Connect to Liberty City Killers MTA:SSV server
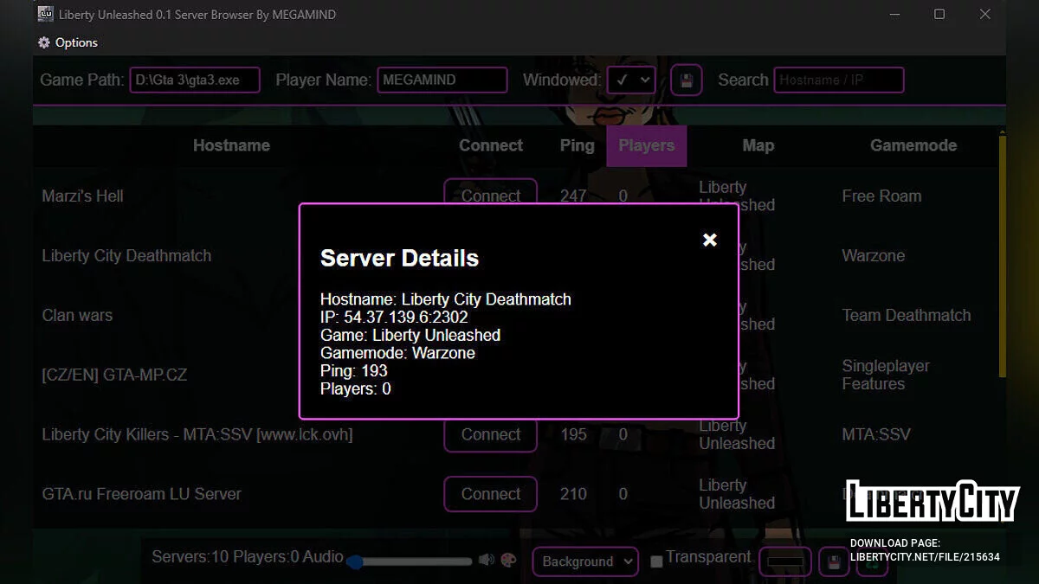 pos(491,434)
